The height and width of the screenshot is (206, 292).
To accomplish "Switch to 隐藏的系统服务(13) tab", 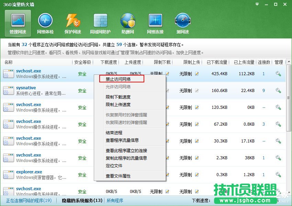I will click(x=82, y=201).
